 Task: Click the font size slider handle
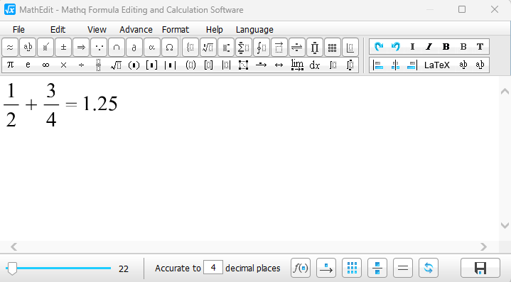tap(12, 269)
